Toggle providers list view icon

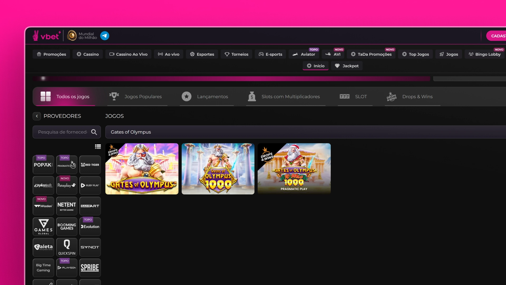pyautogui.click(x=98, y=147)
